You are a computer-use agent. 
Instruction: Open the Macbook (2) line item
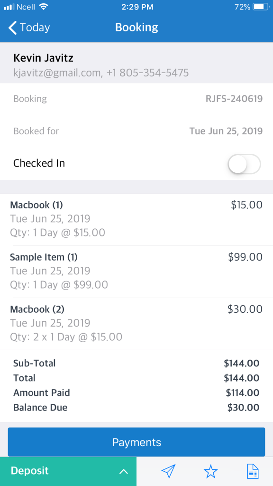pos(136,324)
